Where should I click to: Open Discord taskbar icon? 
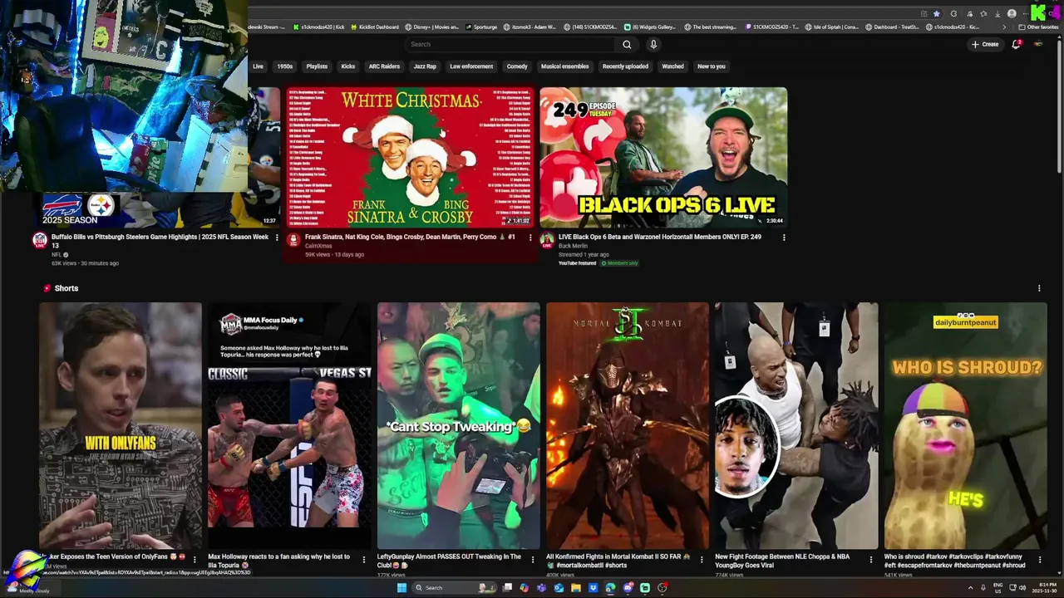628,588
